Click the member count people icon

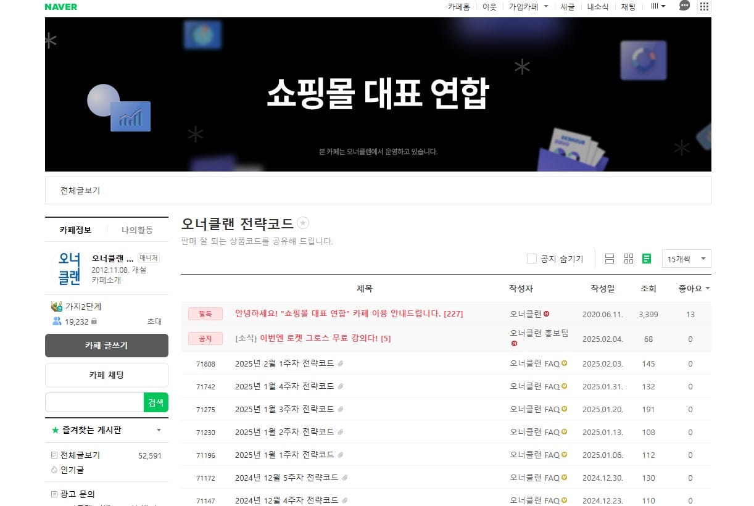(57, 321)
